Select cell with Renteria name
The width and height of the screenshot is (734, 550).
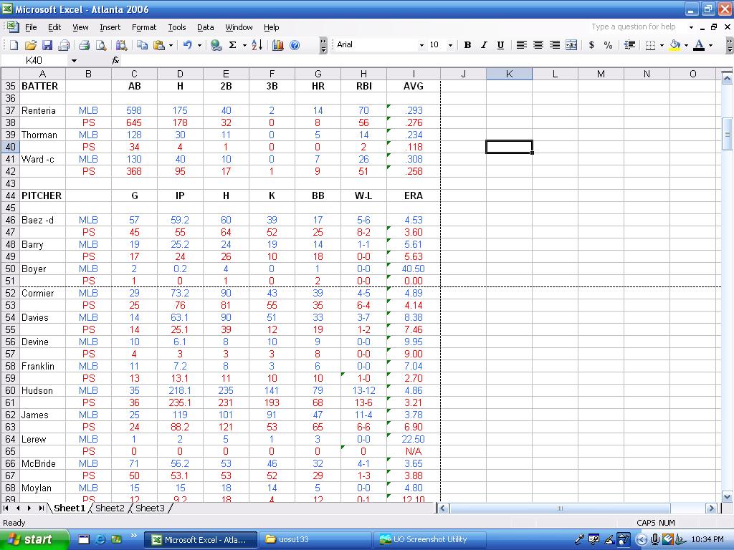point(42,110)
